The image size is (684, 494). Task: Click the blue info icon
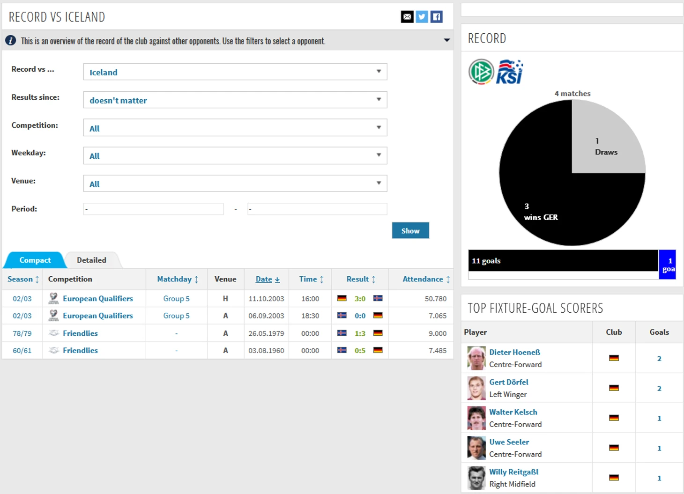coord(10,41)
